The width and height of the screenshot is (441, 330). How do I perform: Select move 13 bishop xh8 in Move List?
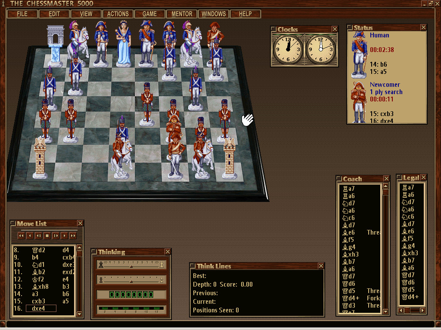[x=40, y=287]
